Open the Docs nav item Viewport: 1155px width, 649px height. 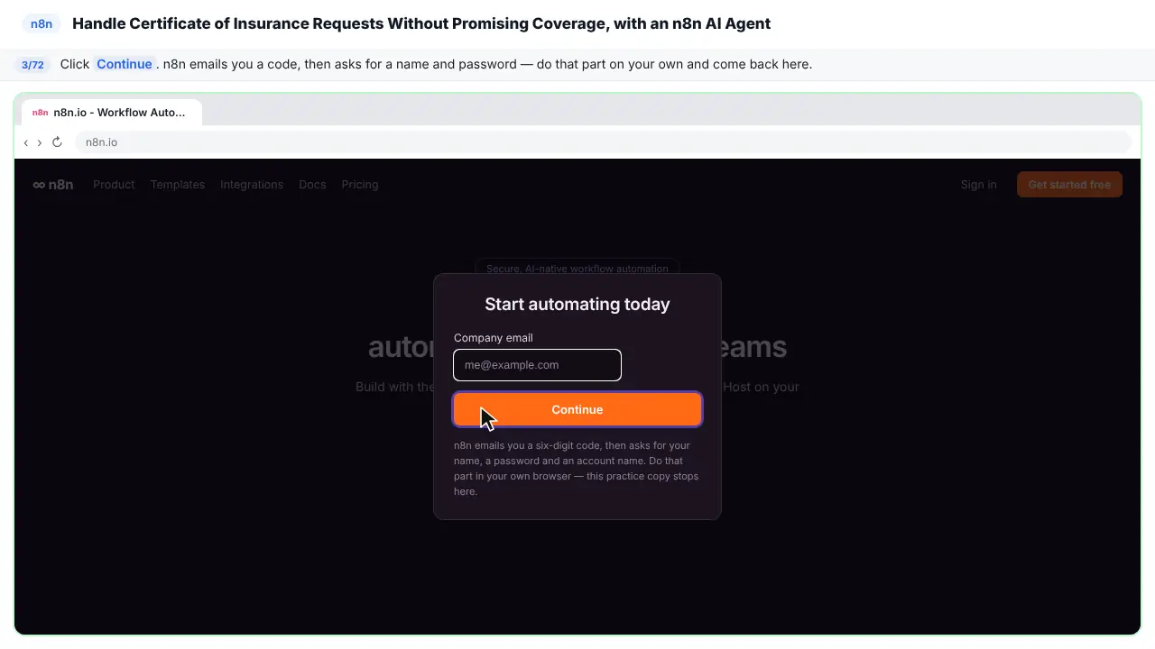tap(312, 185)
